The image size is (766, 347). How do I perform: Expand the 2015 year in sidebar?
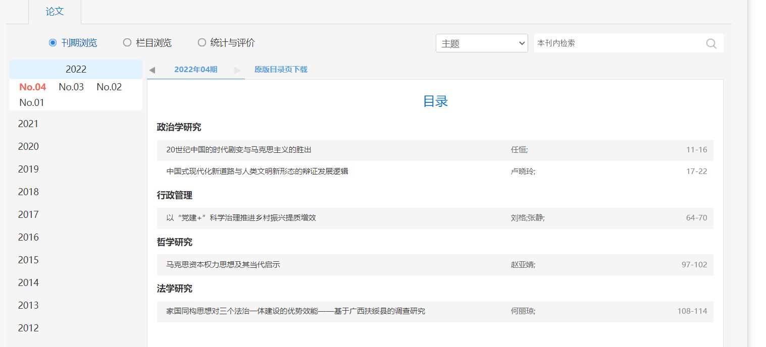pyautogui.click(x=28, y=260)
